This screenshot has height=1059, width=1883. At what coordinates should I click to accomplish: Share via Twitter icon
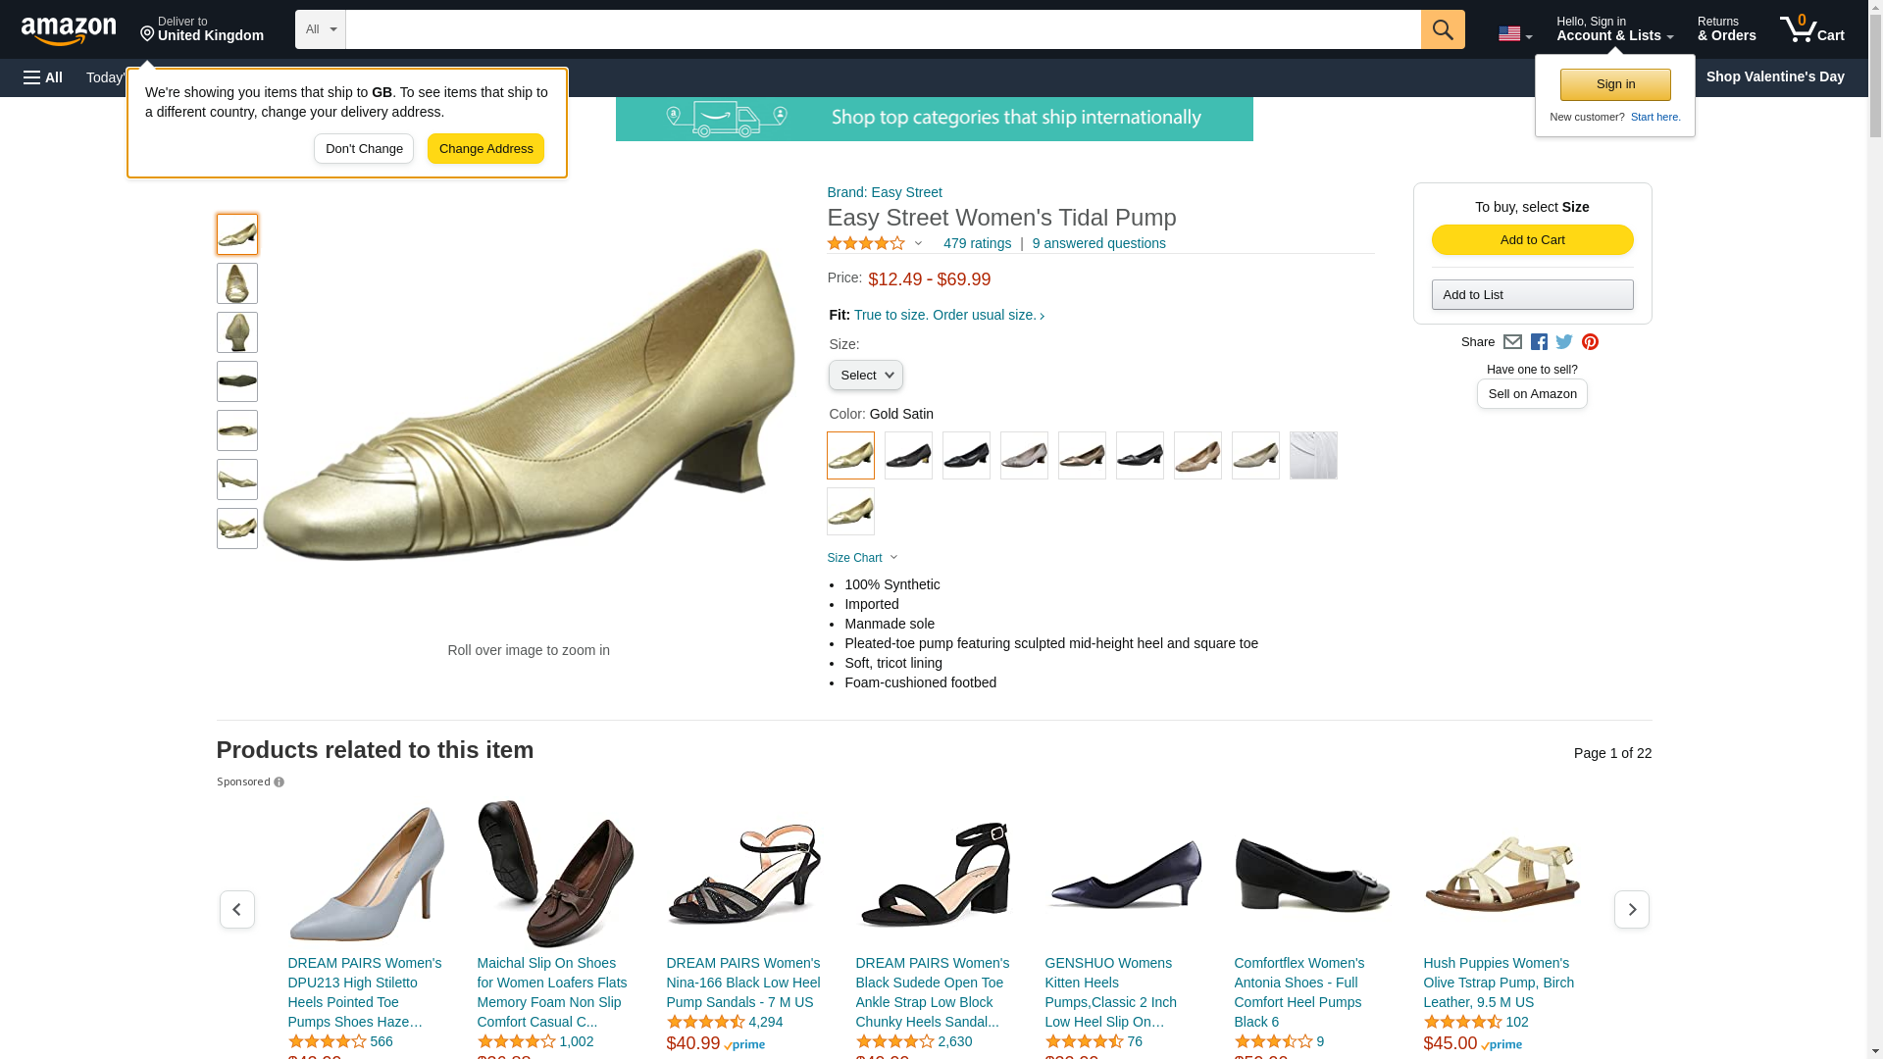1564,342
